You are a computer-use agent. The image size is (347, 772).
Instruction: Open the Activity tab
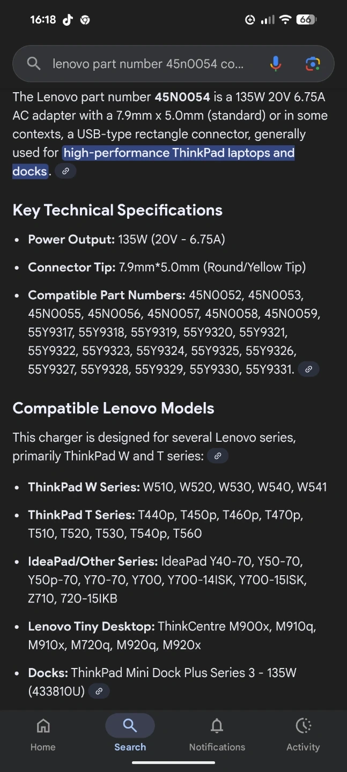pos(303,734)
